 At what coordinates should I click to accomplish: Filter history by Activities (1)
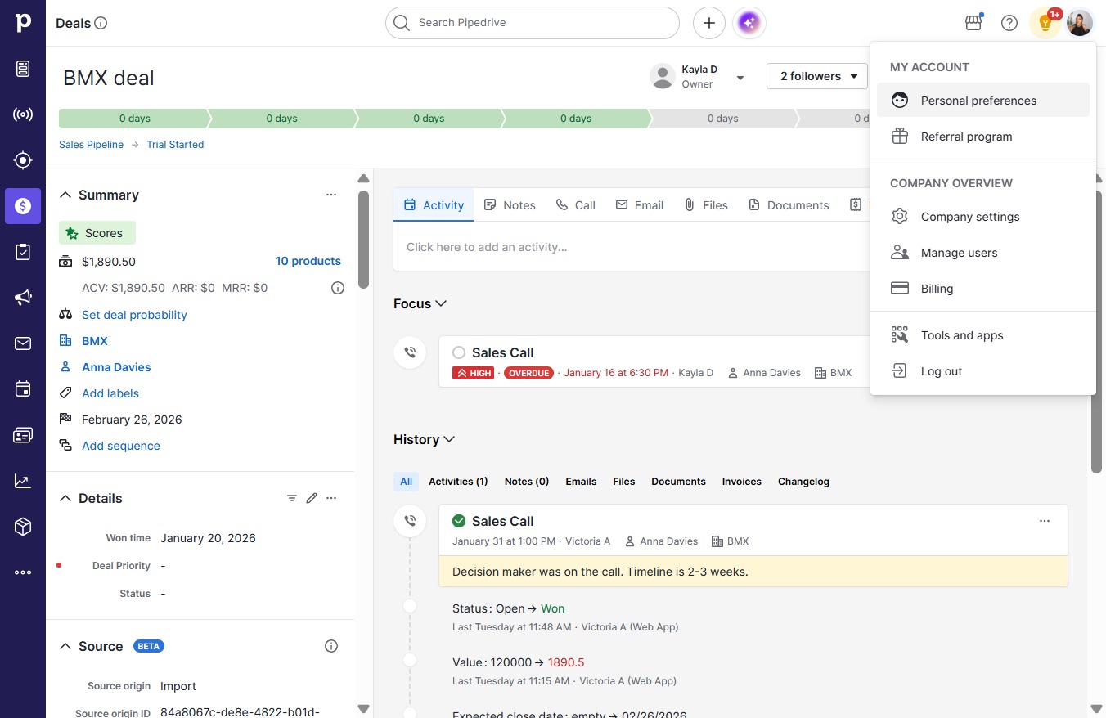point(458,482)
